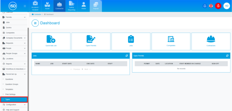Screen dimensions: 232x111
Task: Refresh the Jobs panel
Action: point(126,55)
